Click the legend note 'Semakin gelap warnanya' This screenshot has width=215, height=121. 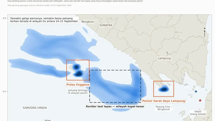(x=44, y=20)
